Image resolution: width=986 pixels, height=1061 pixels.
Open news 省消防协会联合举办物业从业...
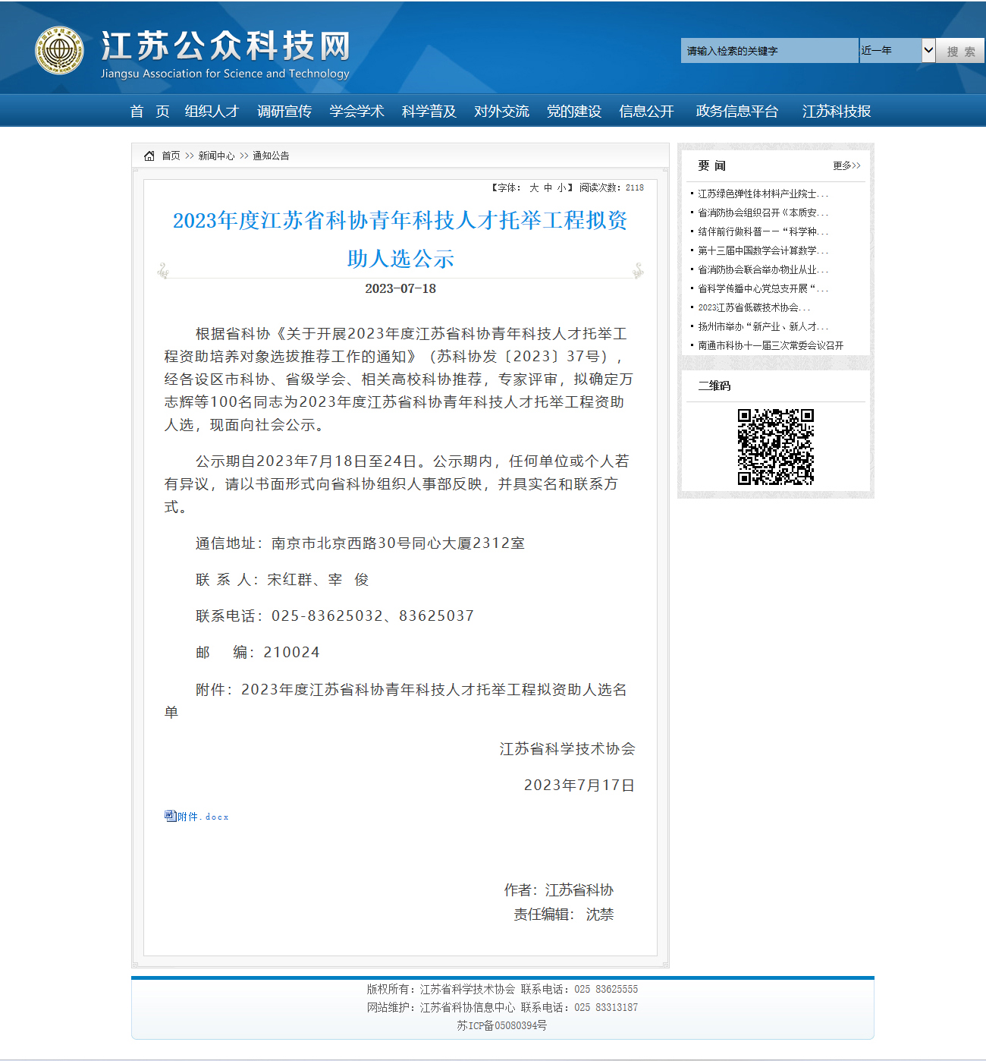763,269
